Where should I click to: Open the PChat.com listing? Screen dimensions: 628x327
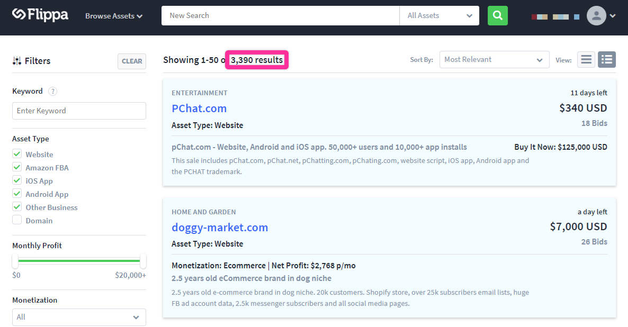[x=199, y=108]
